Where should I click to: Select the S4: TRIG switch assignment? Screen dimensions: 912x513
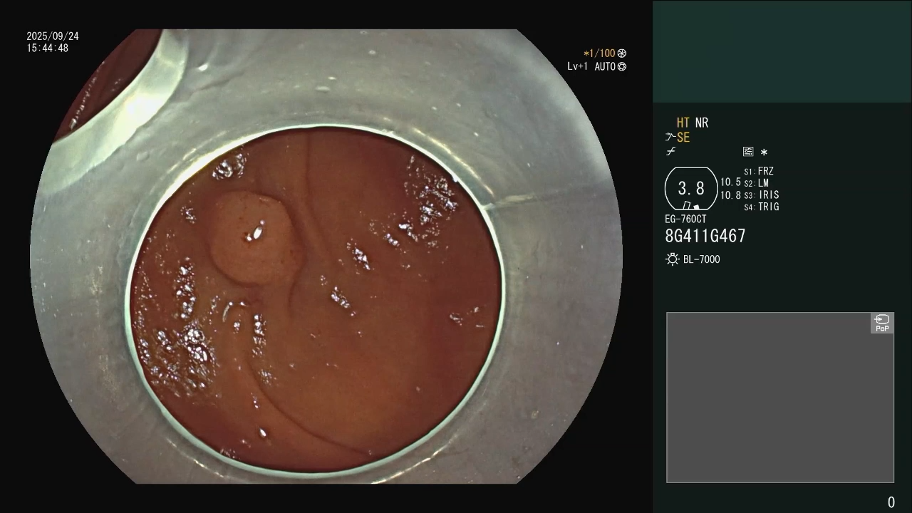762,207
